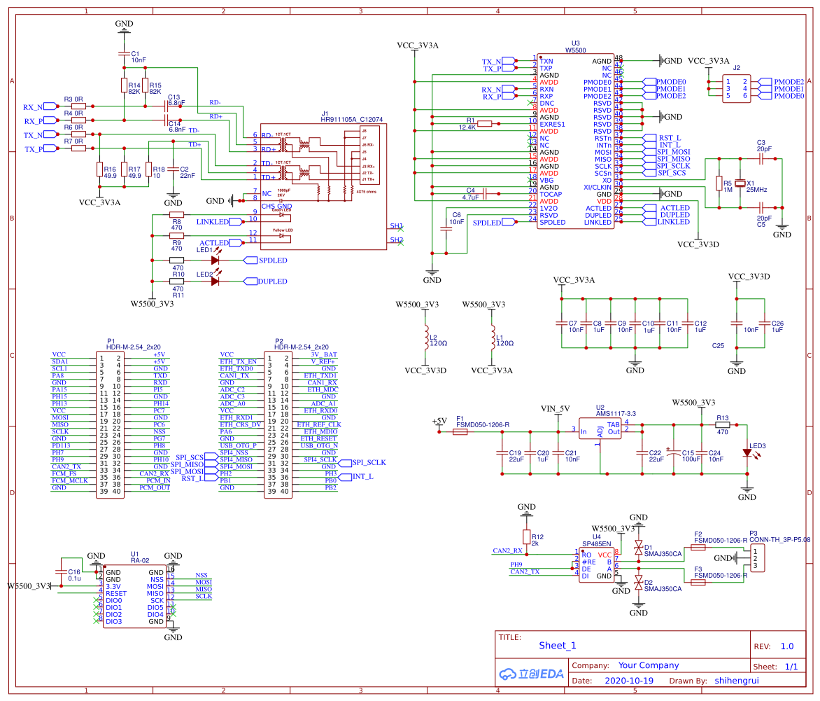The width and height of the screenshot is (820, 701).
Task: Select inductor L1 120Ω
Action: (493, 338)
